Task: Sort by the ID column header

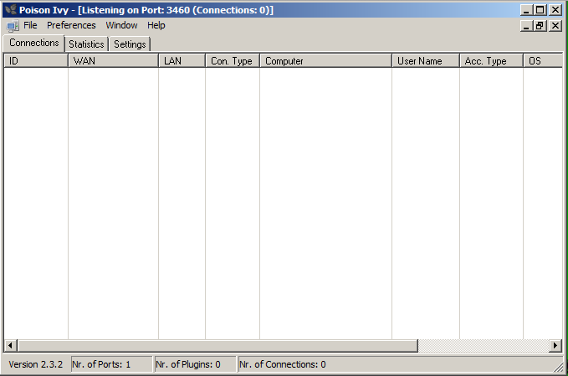Action: 36,61
